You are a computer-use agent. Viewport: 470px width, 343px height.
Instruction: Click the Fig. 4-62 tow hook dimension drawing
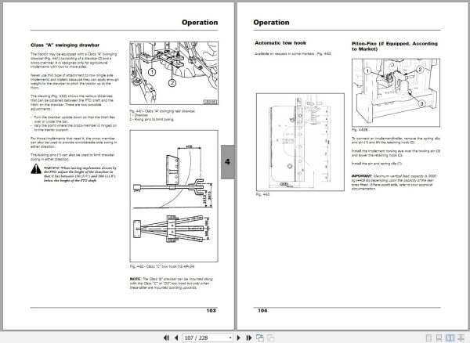(174, 196)
